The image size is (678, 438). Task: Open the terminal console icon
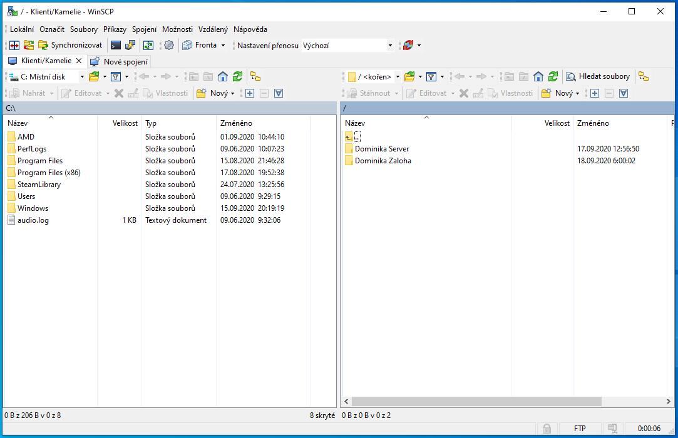coord(116,45)
